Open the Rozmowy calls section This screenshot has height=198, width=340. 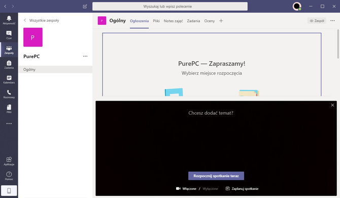(x=9, y=94)
